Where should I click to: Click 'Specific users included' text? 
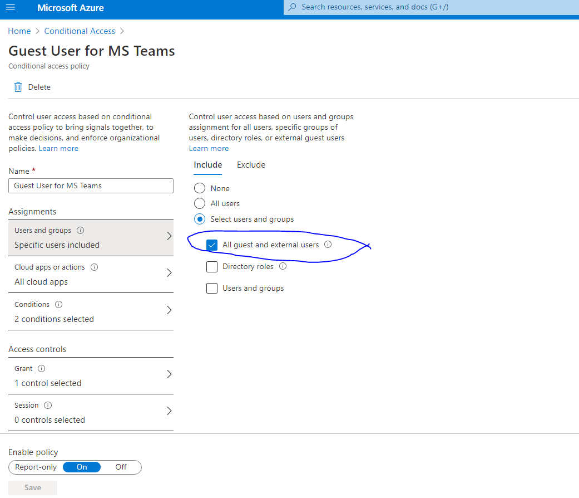point(57,245)
